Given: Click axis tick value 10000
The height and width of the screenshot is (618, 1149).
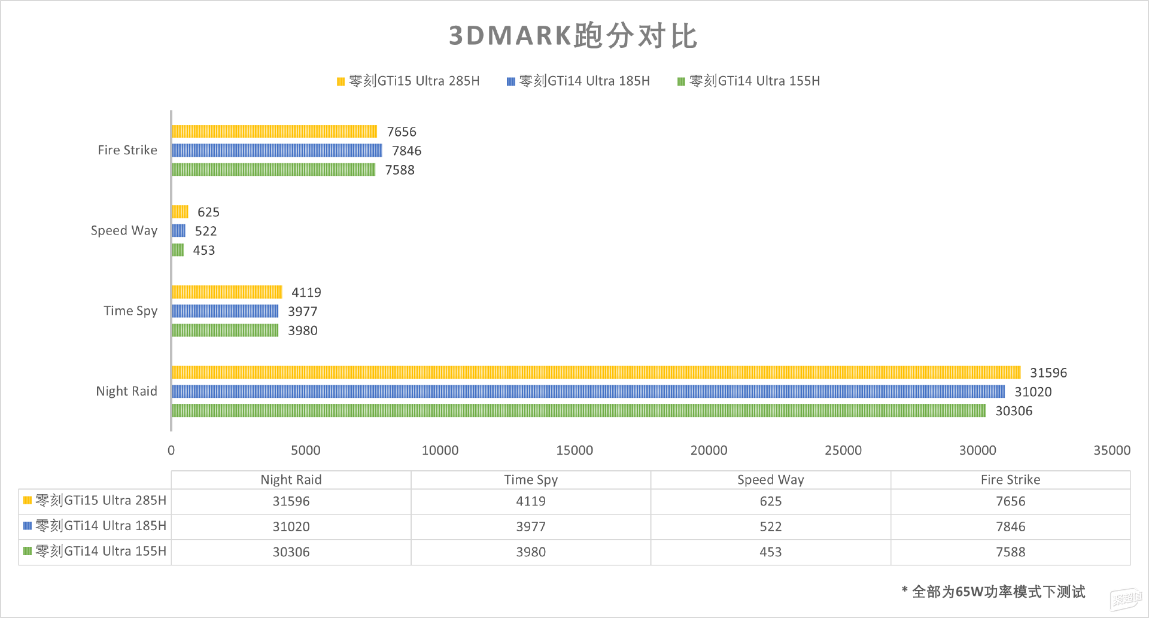Looking at the screenshot, I should click(440, 450).
